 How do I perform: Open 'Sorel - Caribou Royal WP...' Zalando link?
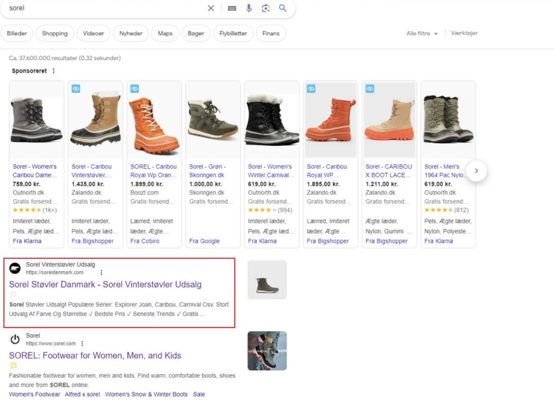coord(327,171)
